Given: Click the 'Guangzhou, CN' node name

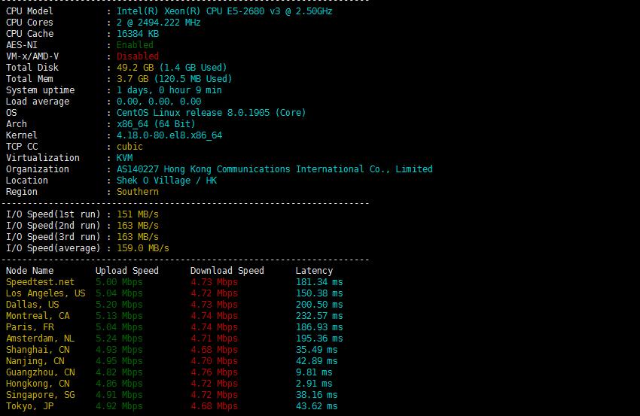Looking at the screenshot, I should point(41,372).
